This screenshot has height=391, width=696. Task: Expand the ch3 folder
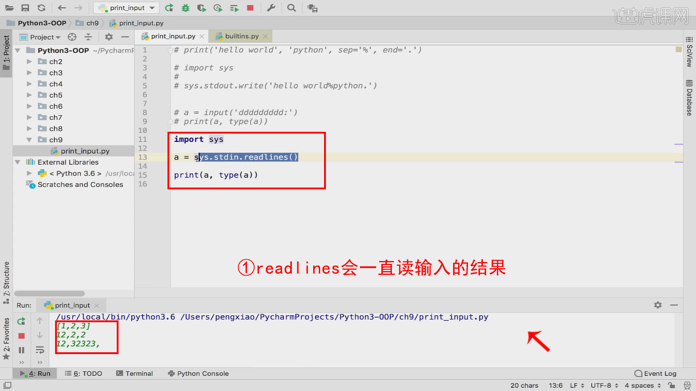coord(29,73)
